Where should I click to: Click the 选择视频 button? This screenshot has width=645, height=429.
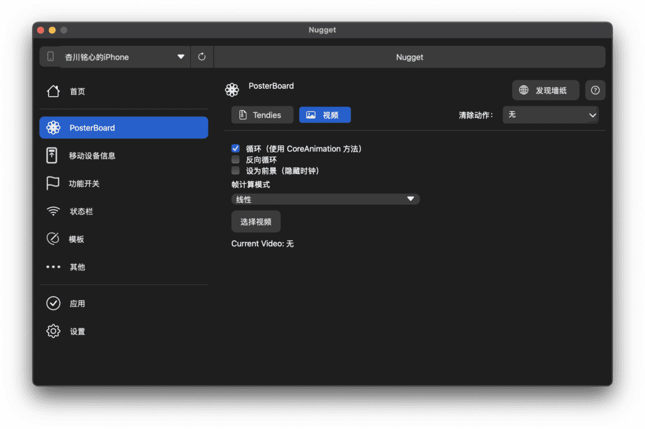pyautogui.click(x=256, y=221)
